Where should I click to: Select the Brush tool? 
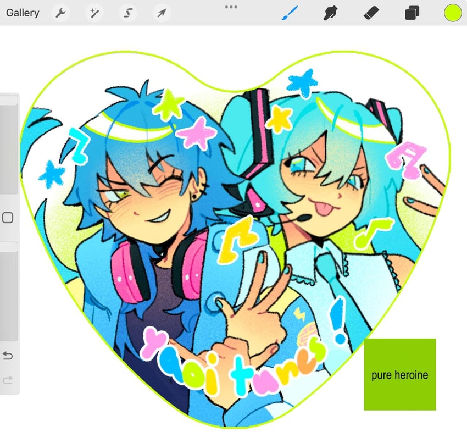click(x=290, y=13)
